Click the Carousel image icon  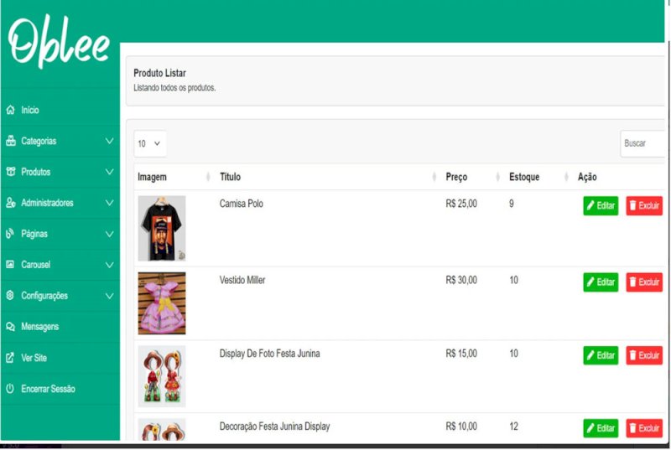point(10,265)
